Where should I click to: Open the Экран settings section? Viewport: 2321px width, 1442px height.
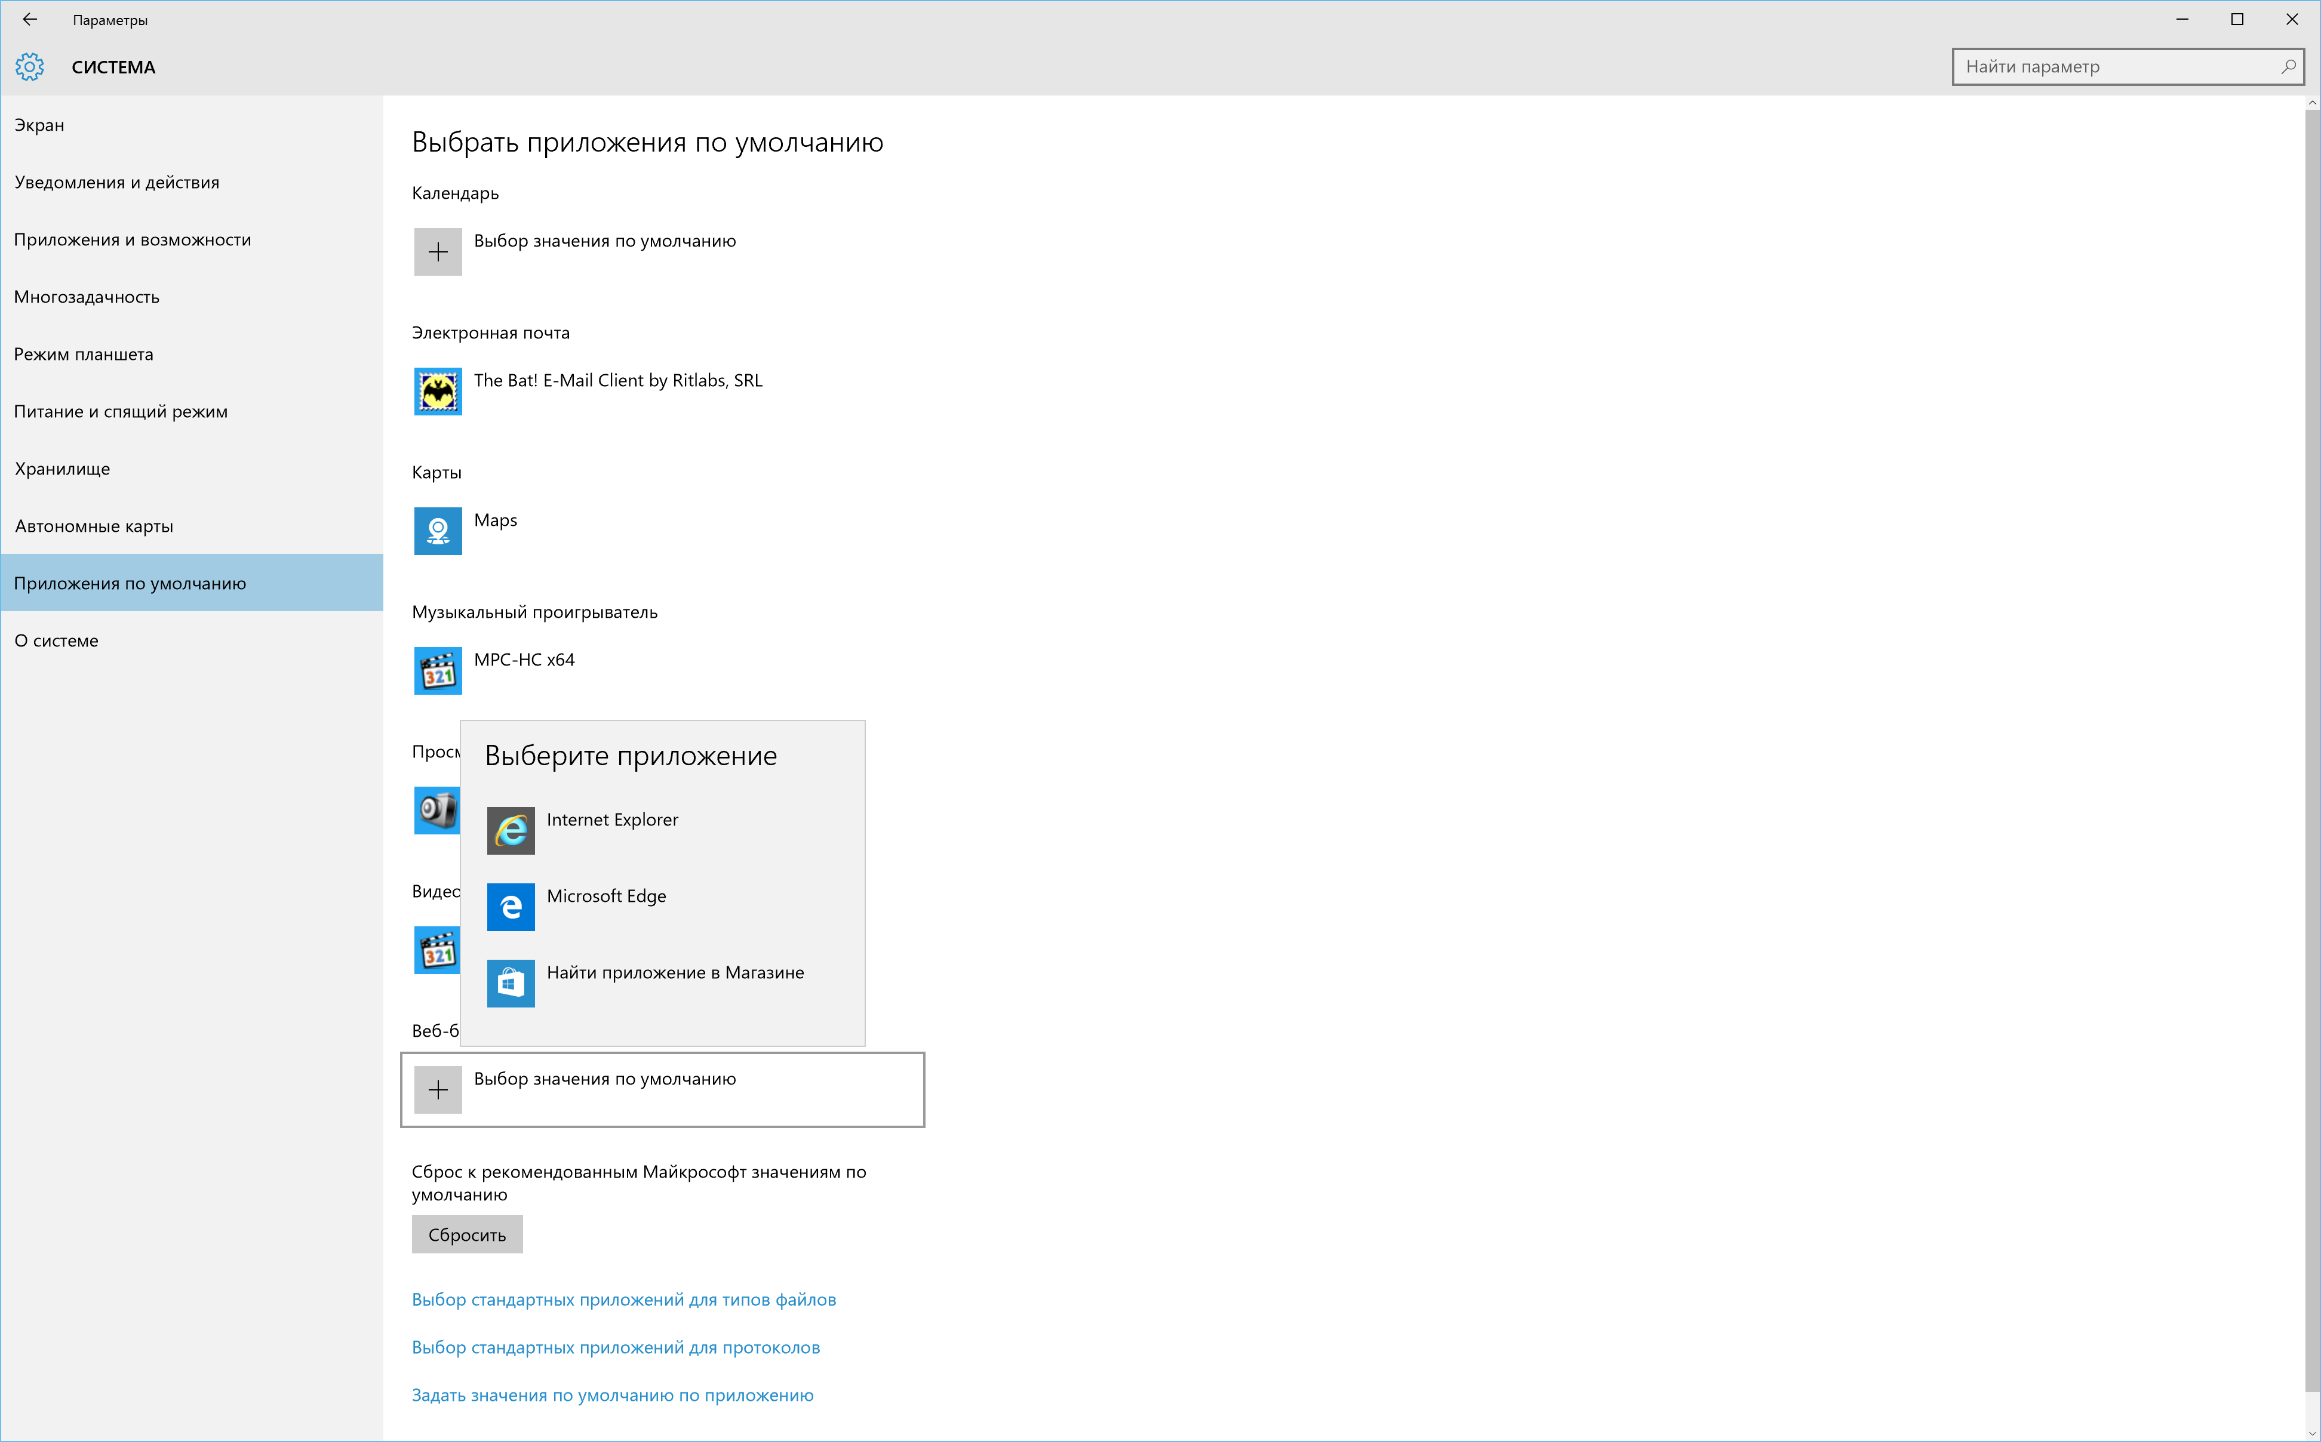(x=39, y=125)
